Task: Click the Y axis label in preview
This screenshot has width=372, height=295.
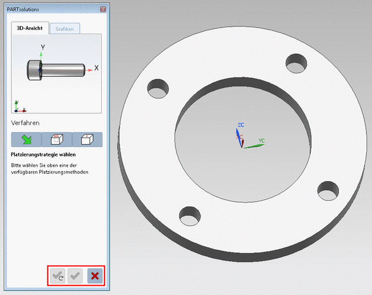Action: tap(43, 48)
